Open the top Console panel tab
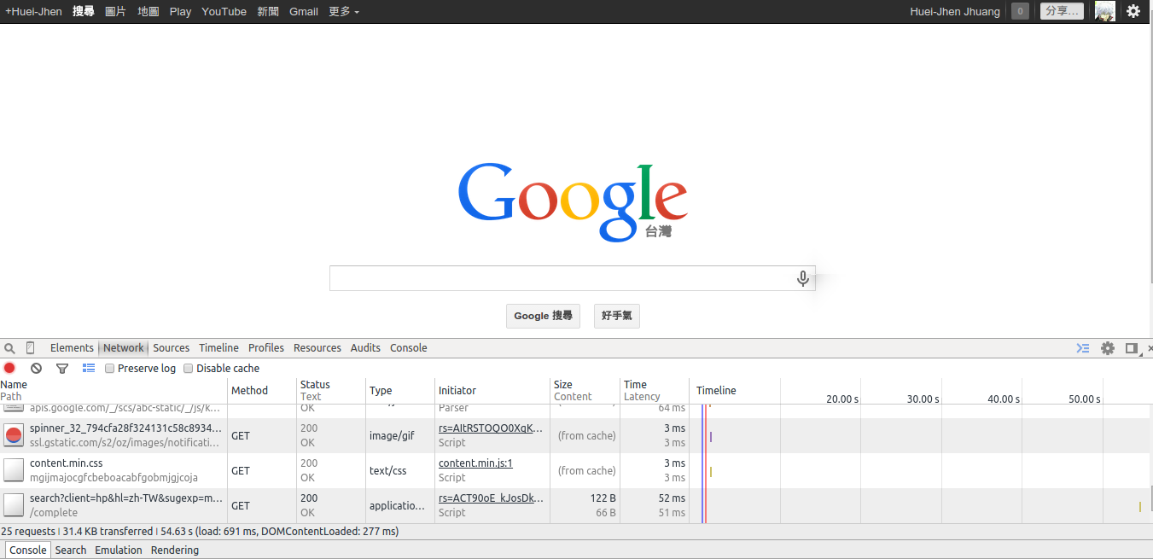 coord(409,348)
